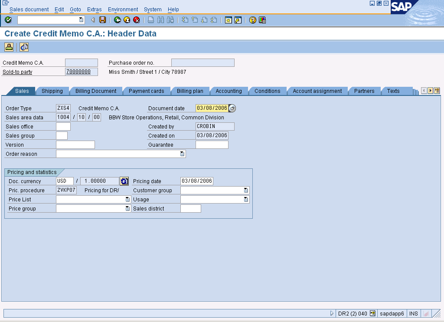Open the Environment menu
444x322 pixels.
[123, 10]
